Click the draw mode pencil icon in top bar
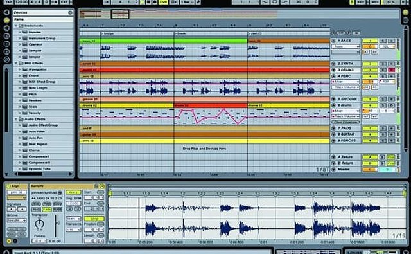This screenshot has height=254, width=411. click(198, 2)
